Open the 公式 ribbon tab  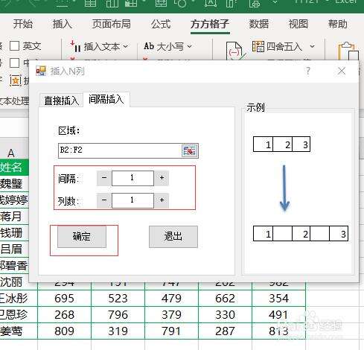pos(161,24)
